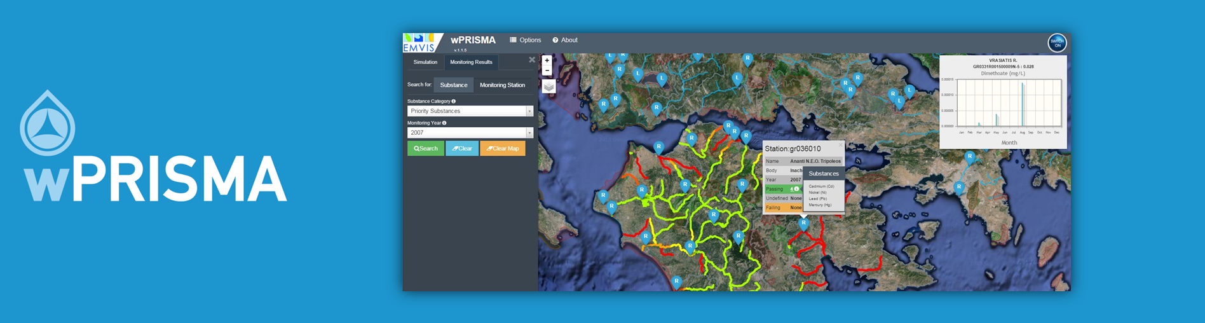The image size is (1205, 323).
Task: Select Lead (Pb) in Substances list
Action: (x=817, y=199)
